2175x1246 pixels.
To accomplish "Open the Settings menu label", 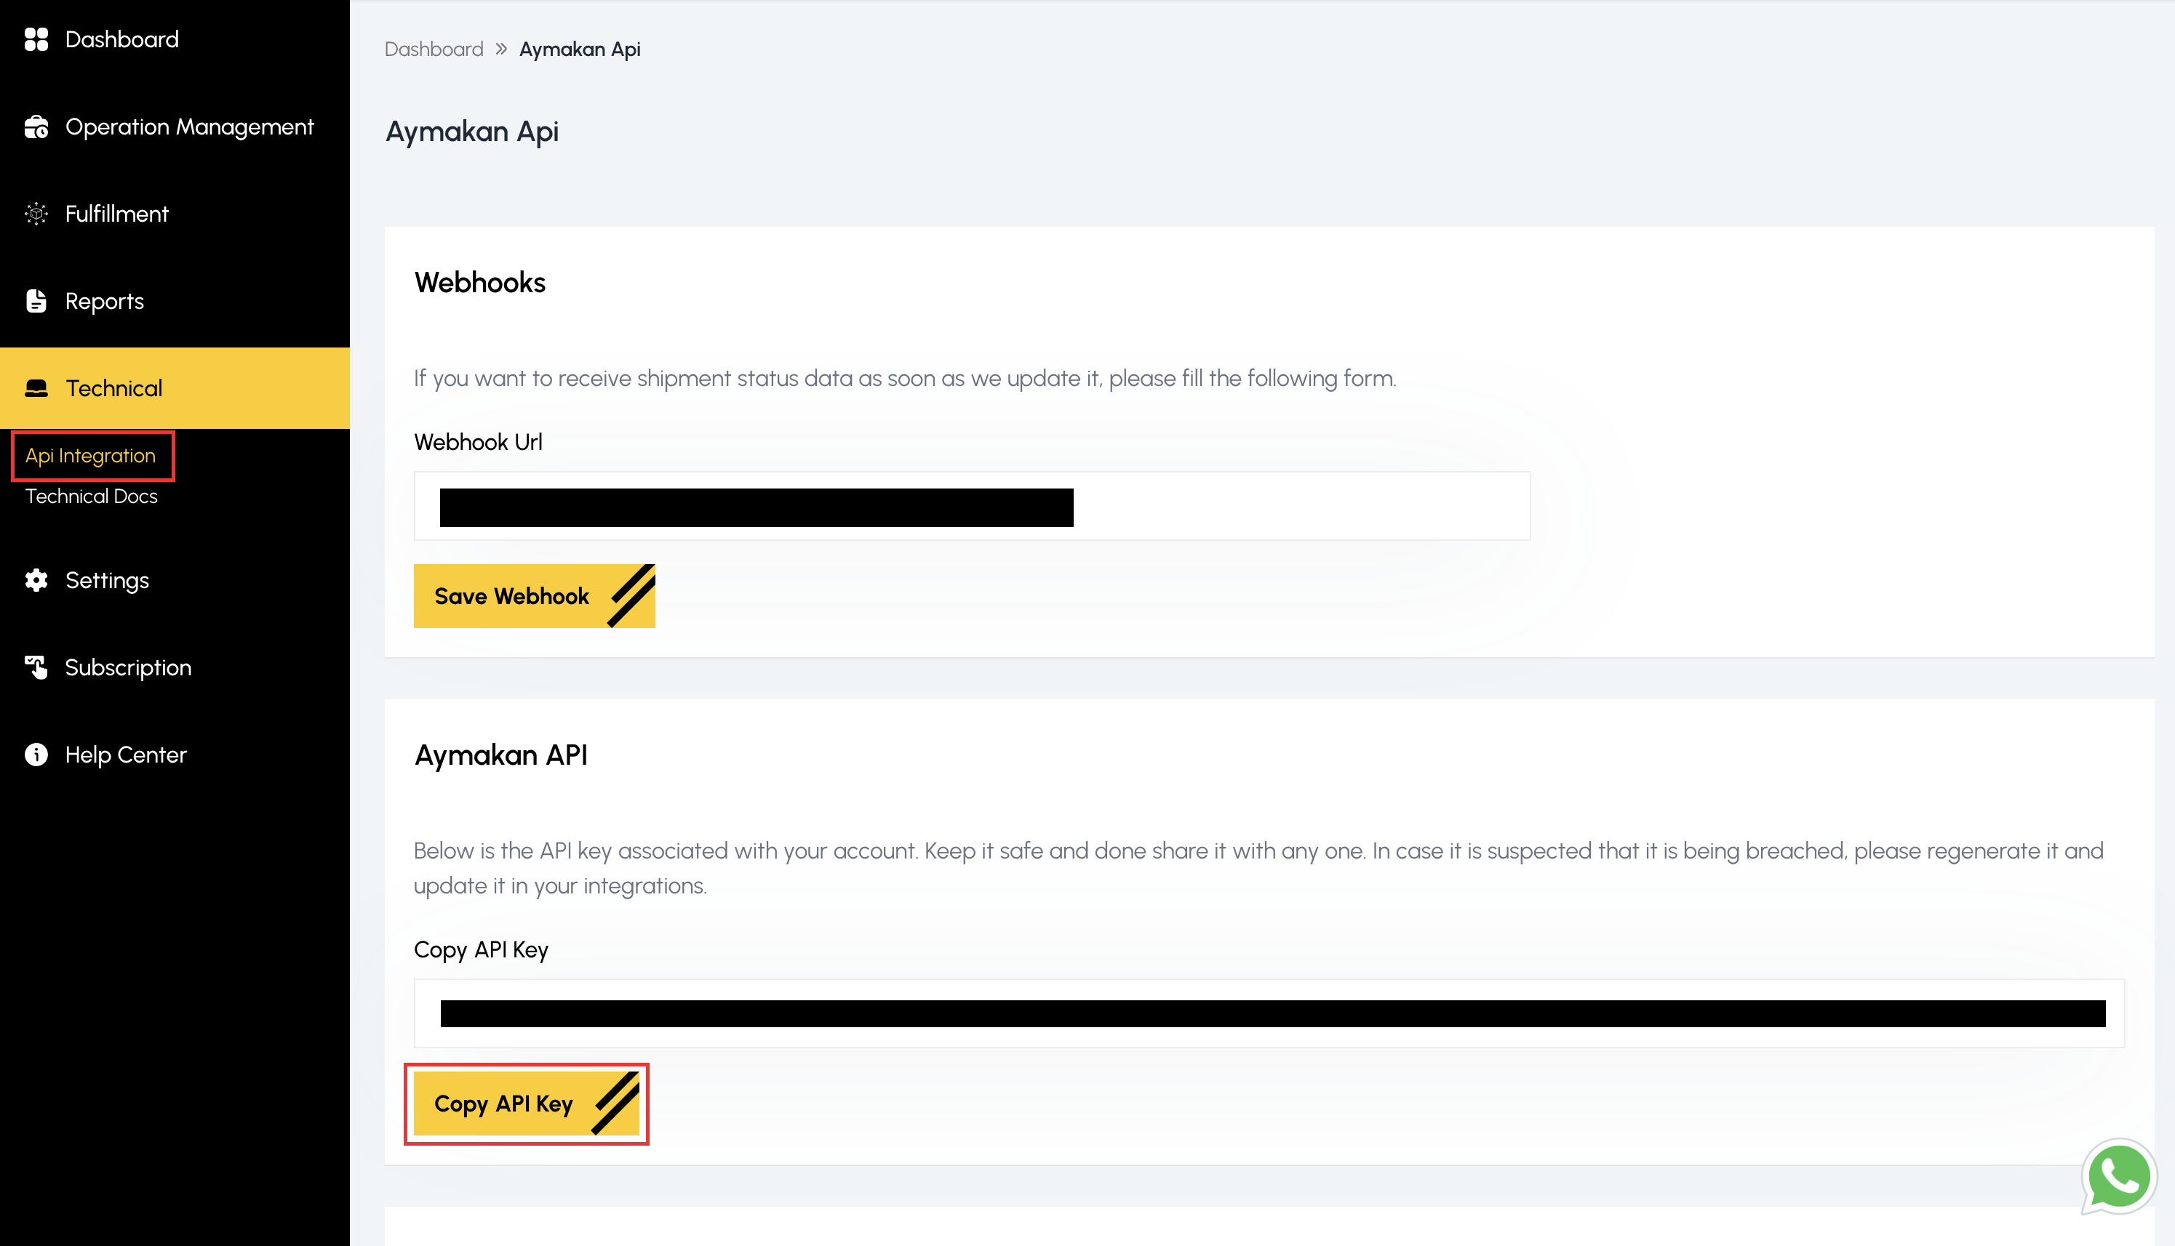I will tap(107, 580).
